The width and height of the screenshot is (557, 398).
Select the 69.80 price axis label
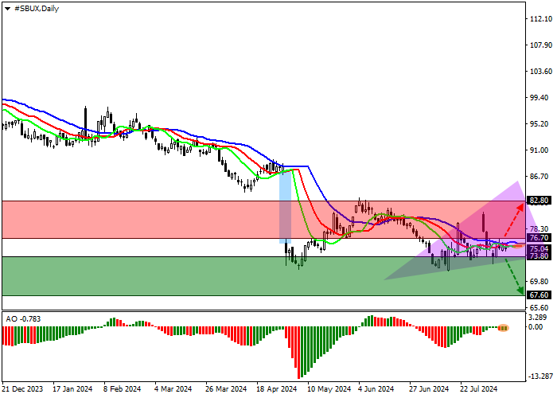coord(541,282)
